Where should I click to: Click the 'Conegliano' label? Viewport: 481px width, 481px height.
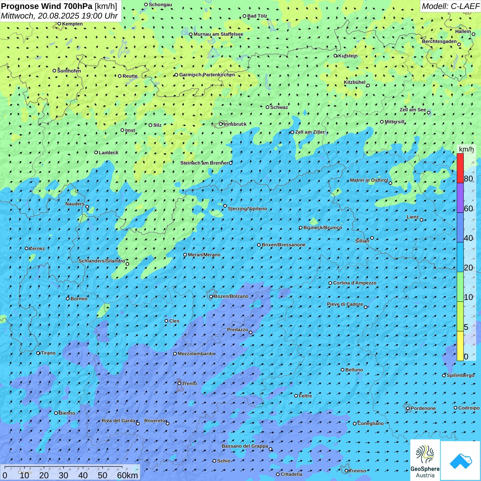(x=370, y=423)
